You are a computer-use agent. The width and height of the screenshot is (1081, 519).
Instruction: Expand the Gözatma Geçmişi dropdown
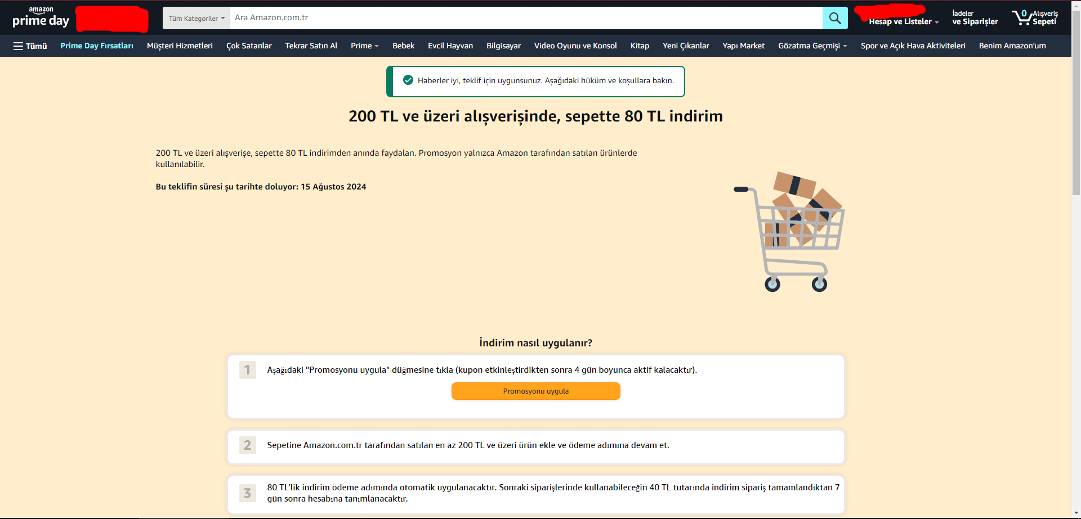click(812, 46)
